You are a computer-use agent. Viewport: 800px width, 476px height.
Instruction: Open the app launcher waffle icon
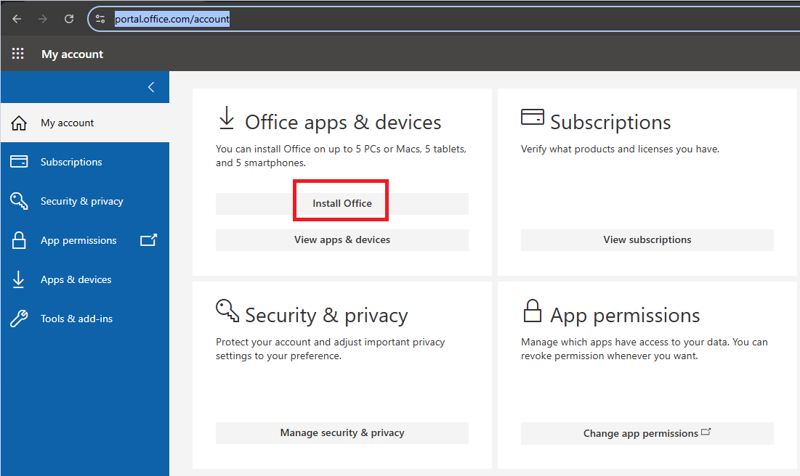click(18, 54)
